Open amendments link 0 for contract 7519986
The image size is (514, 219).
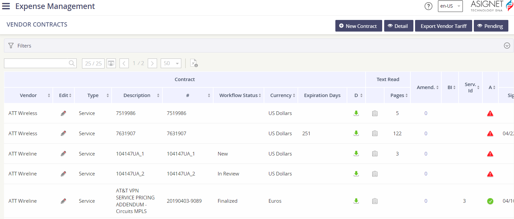[x=426, y=113]
